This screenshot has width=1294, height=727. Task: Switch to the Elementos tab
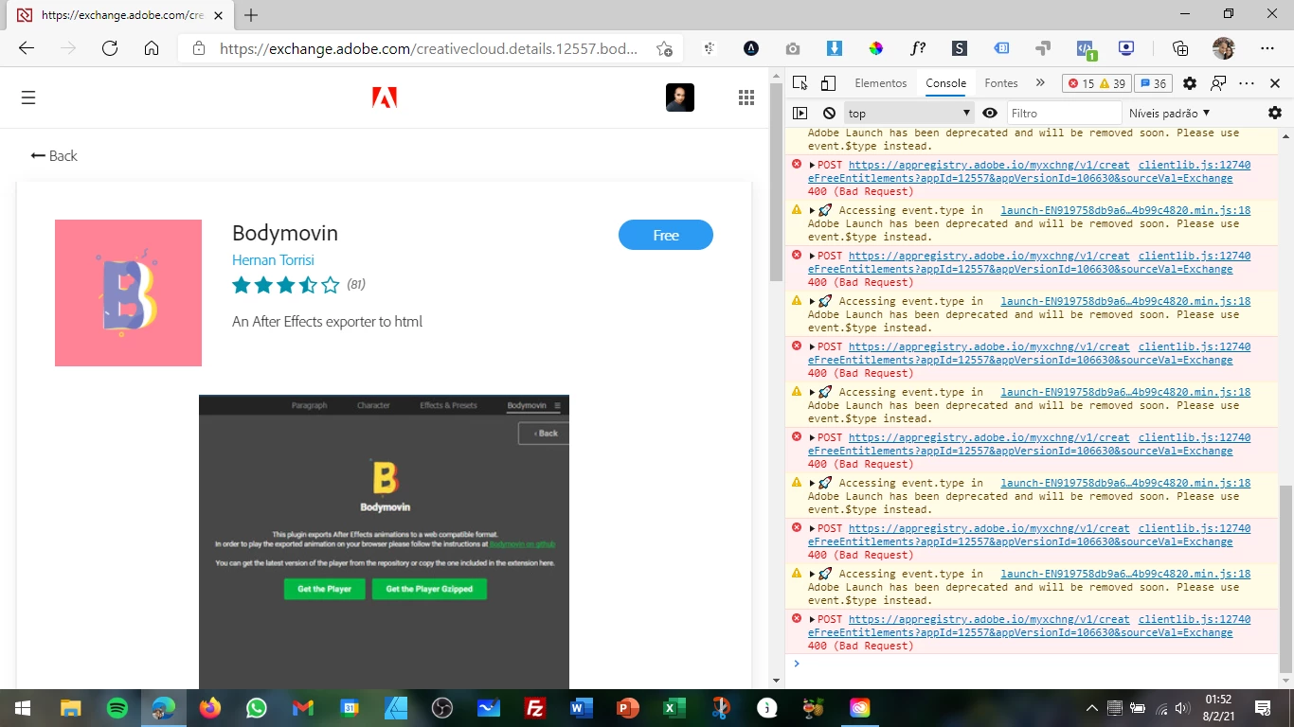click(x=881, y=83)
